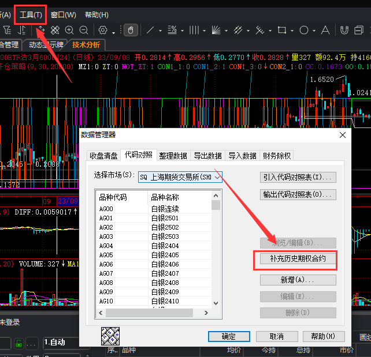Click 补充历史期权合约 button
Viewport: 371px width, 357px height.
click(298, 259)
